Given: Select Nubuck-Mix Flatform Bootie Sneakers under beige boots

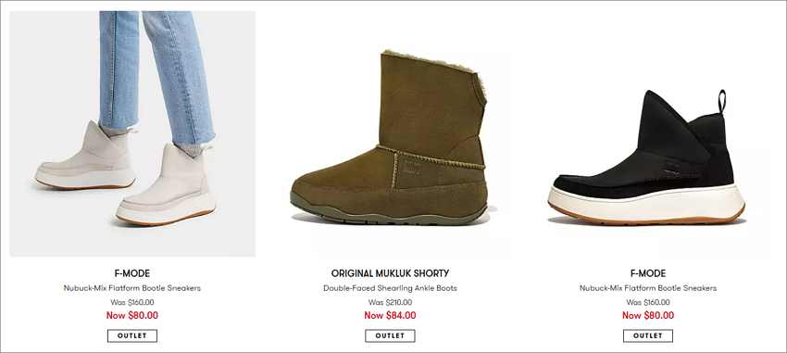Looking at the screenshot, I should tap(132, 288).
